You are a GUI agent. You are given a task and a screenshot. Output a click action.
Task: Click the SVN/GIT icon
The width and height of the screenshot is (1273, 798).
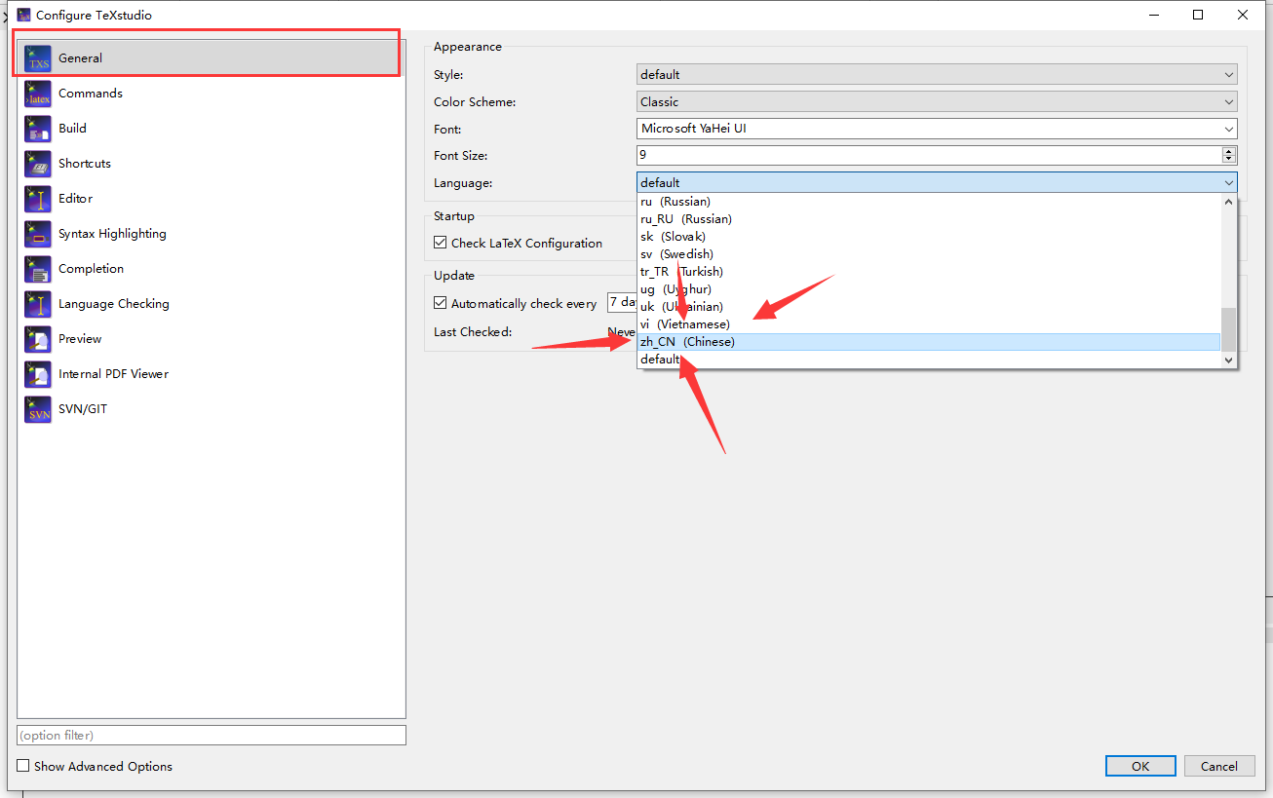tap(38, 409)
